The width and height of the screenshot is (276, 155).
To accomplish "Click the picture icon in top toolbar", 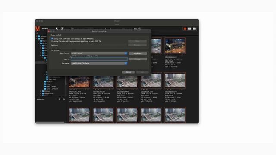I will [135, 28].
